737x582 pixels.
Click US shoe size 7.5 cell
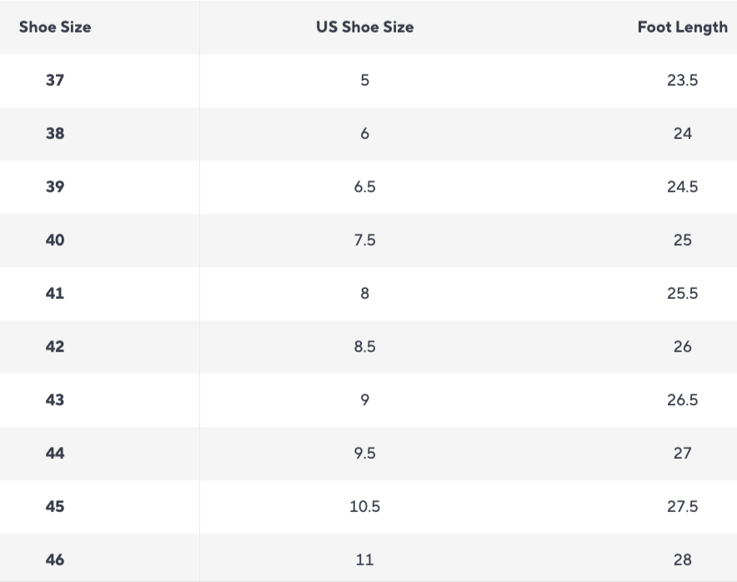pyautogui.click(x=364, y=241)
